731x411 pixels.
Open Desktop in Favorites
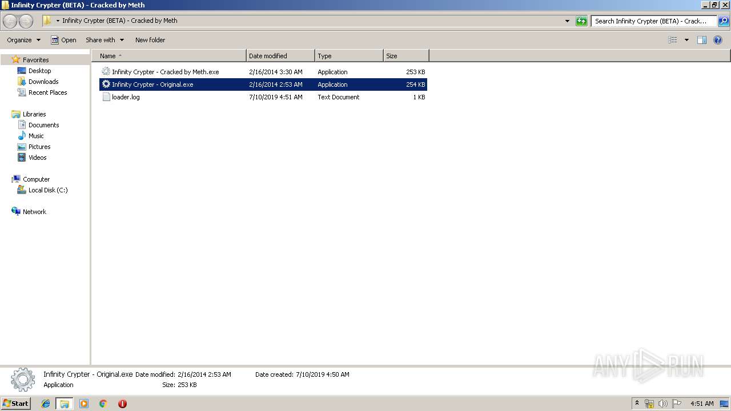tap(39, 71)
